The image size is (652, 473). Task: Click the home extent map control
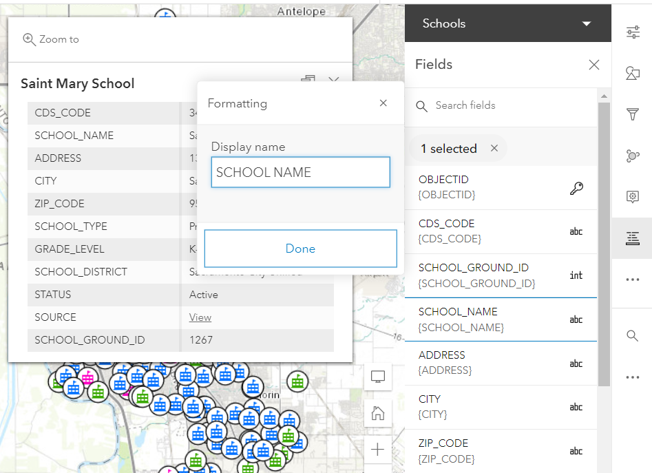coord(377,413)
